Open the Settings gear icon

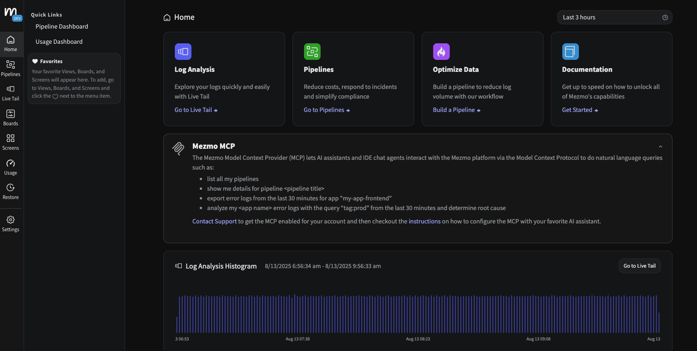coord(11,220)
